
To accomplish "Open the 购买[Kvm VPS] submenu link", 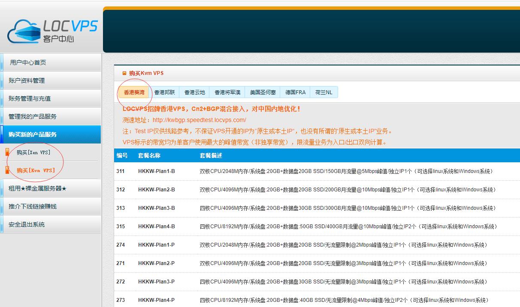I will click(36, 170).
